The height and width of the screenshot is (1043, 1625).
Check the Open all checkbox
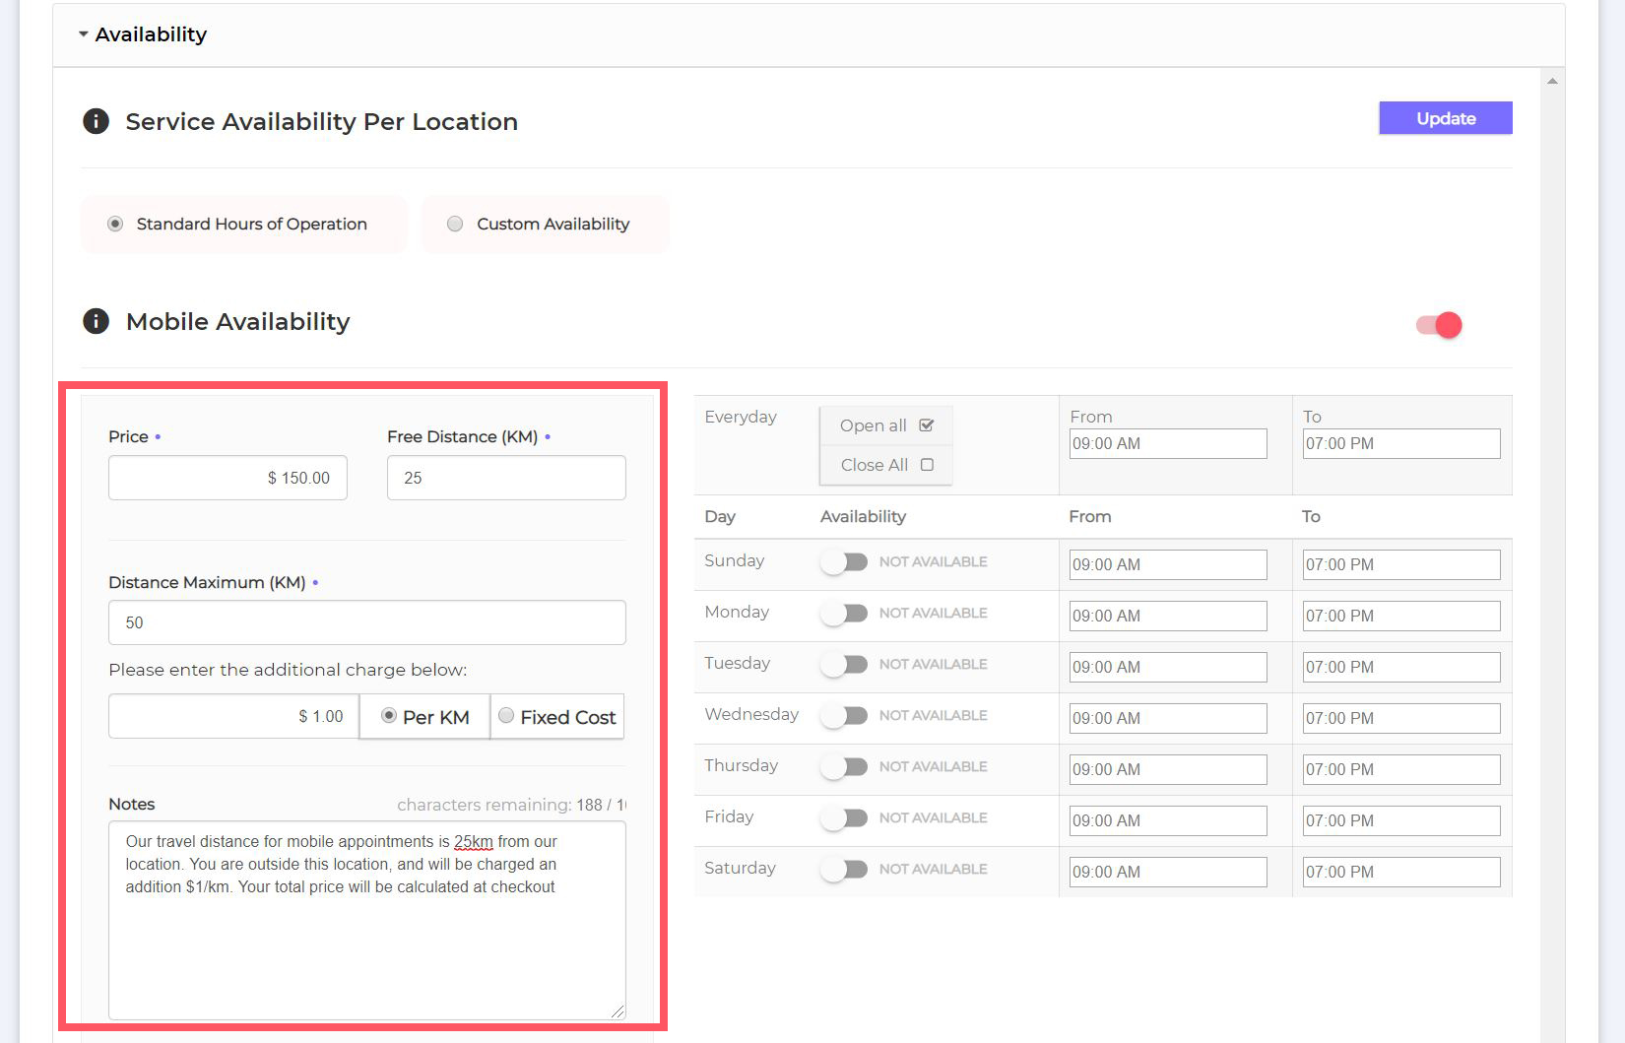coord(926,425)
